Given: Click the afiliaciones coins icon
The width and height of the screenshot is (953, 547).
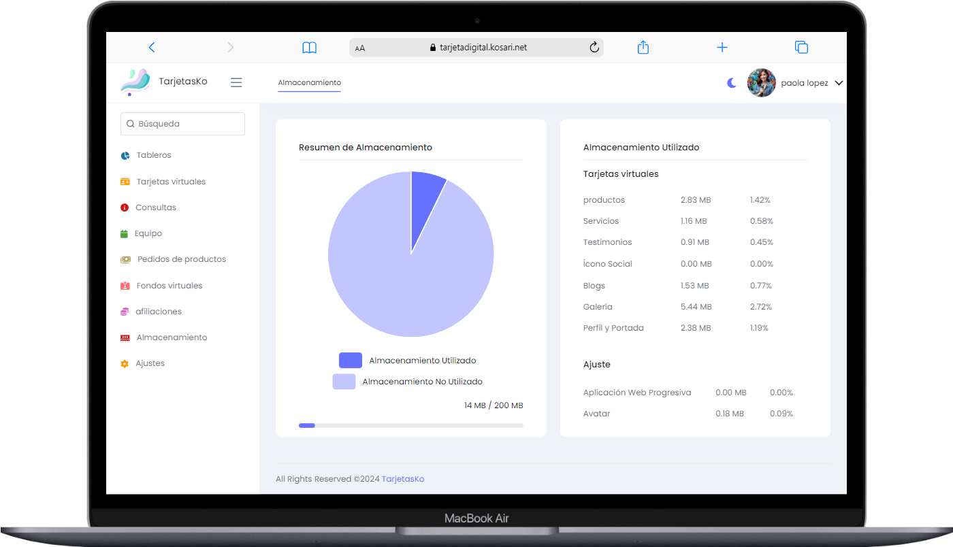Looking at the screenshot, I should click(x=125, y=312).
